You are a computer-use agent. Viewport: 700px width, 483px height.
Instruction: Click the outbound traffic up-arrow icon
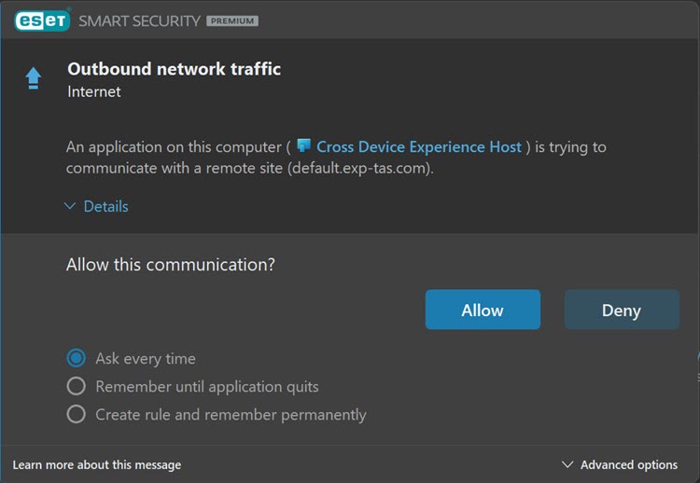pos(34,78)
